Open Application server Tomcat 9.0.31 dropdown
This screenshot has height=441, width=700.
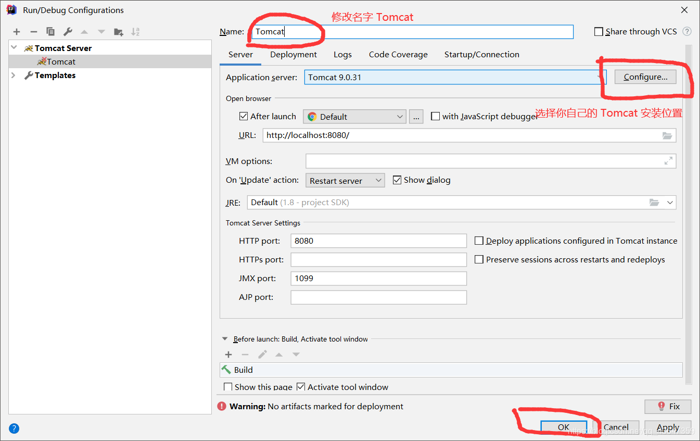tap(455, 78)
